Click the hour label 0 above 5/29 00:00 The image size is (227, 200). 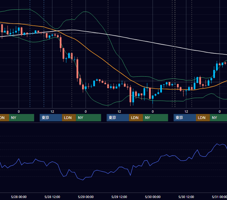click(86, 112)
